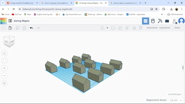
Task: Click the Show all lightbulb icon
Action: (x=102, y=28)
